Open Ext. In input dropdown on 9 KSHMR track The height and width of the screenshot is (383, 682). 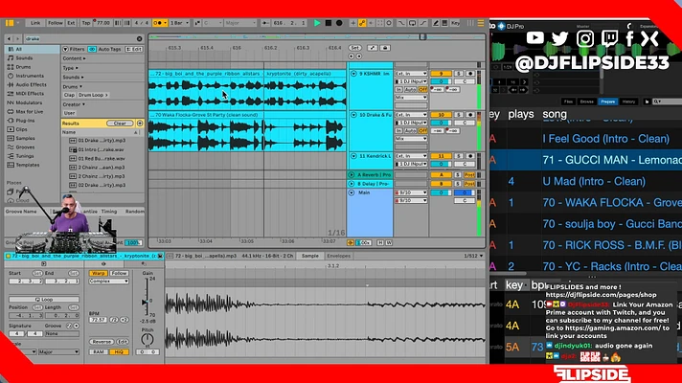click(411, 74)
